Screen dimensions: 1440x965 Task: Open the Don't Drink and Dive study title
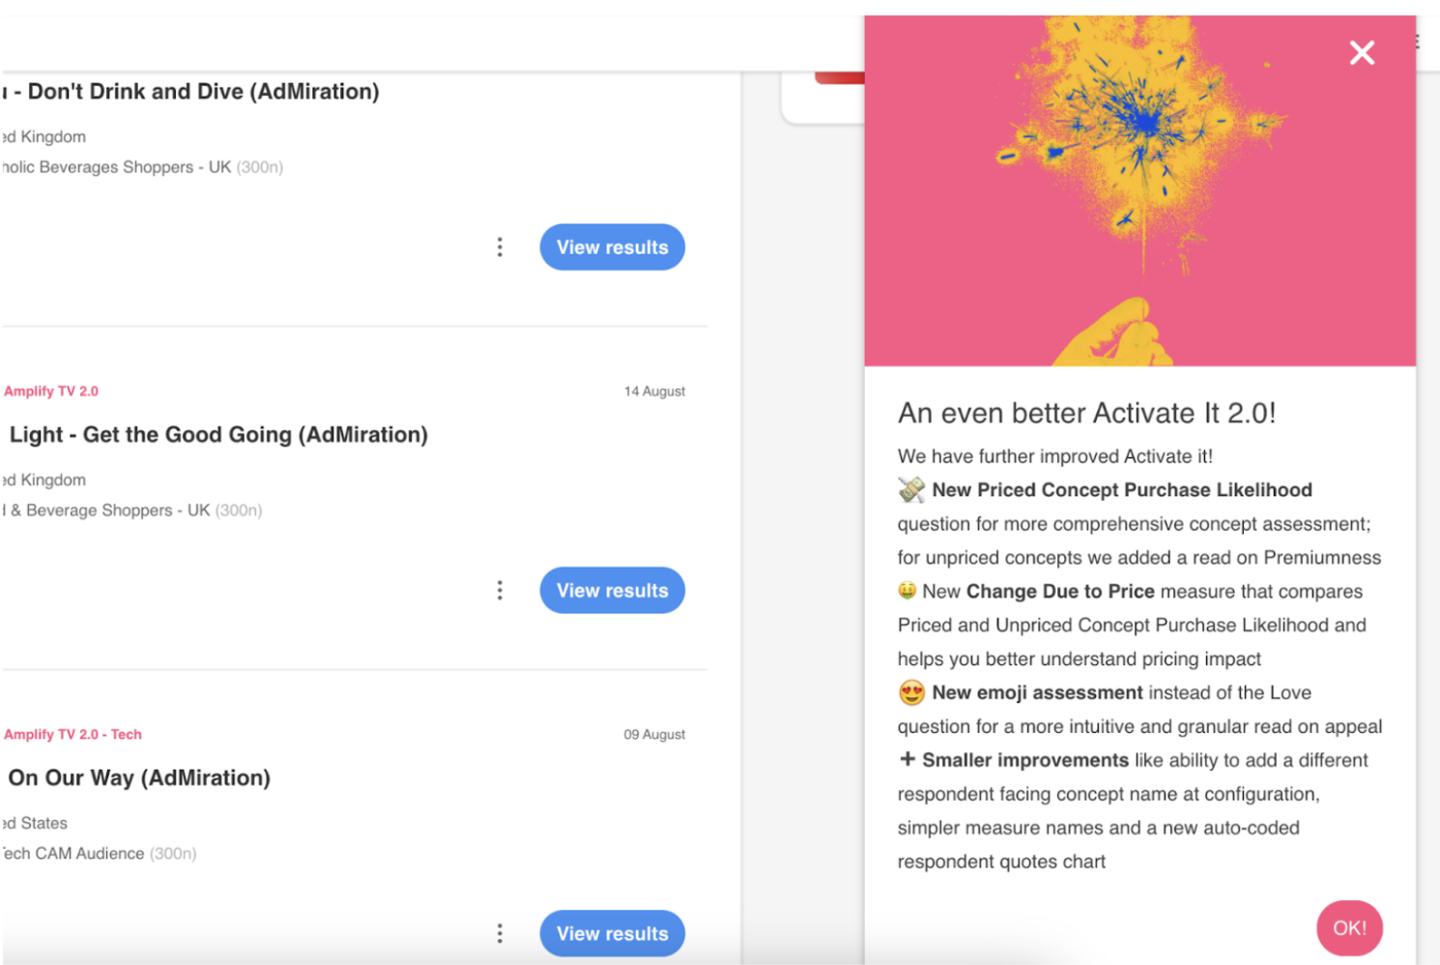point(191,92)
